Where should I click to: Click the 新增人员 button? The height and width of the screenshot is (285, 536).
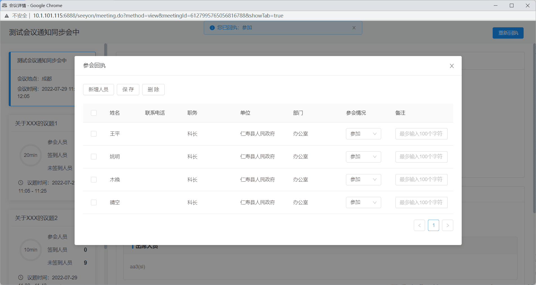click(x=99, y=90)
